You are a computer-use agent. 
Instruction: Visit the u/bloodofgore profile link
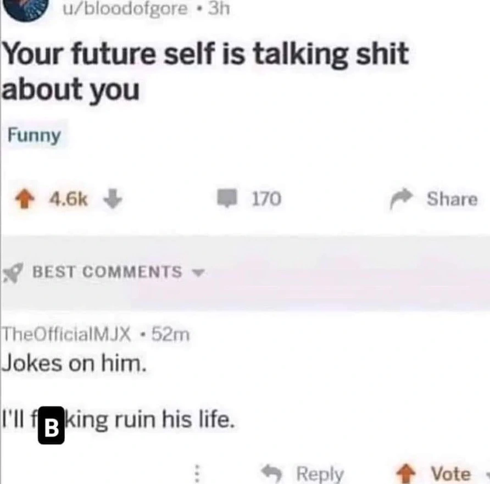click(125, 9)
